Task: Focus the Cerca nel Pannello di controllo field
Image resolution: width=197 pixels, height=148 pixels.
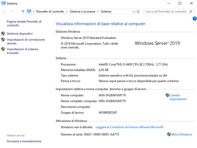Action: [x=166, y=12]
